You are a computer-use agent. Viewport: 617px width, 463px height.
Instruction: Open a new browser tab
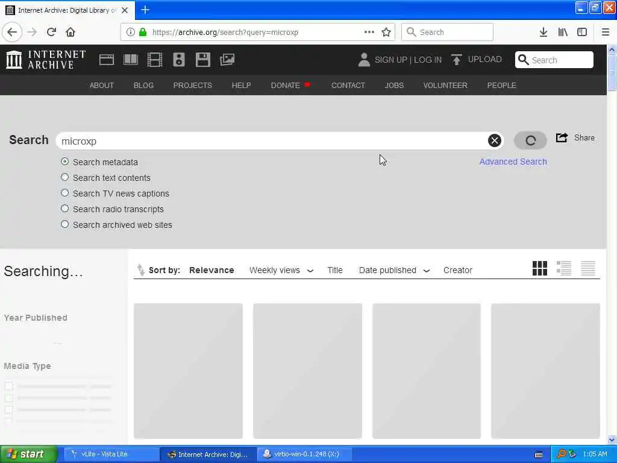145,10
